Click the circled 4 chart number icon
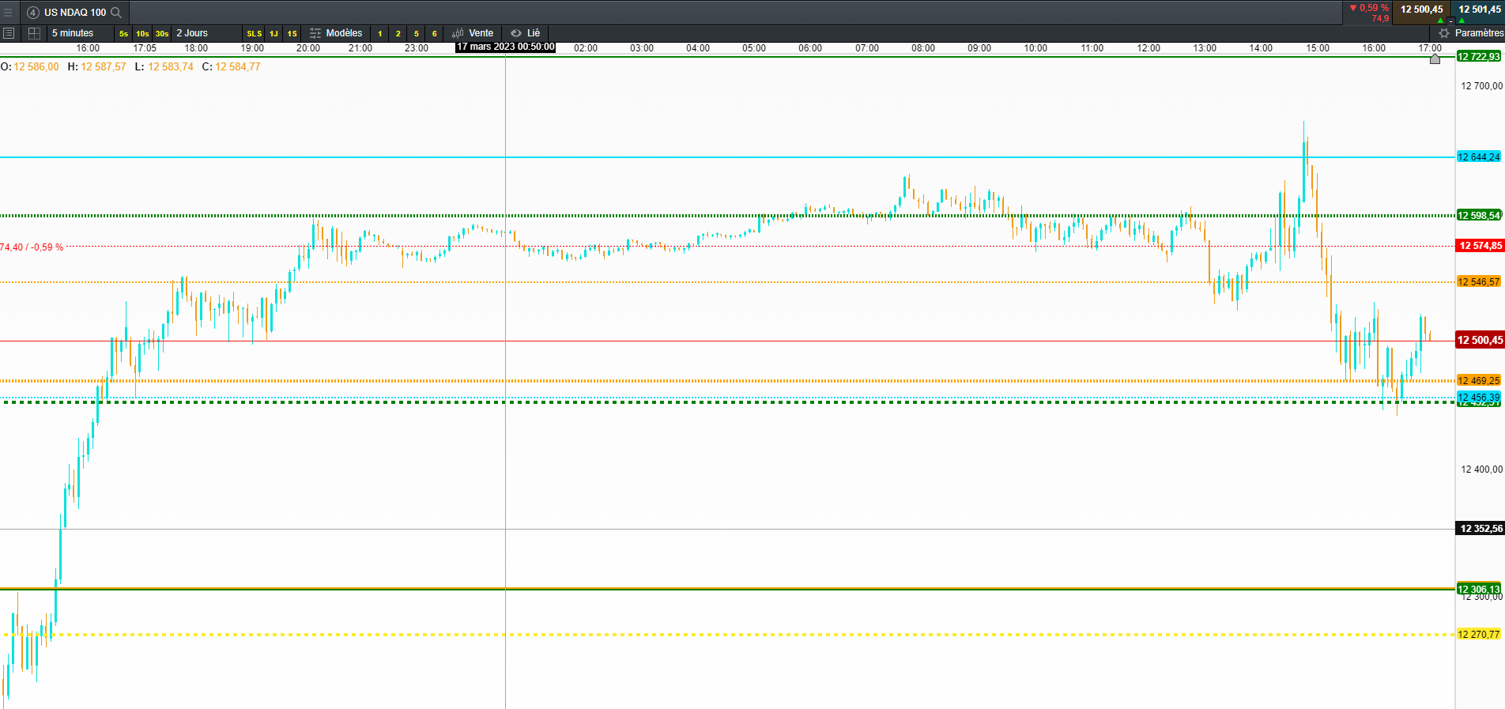1505x709 pixels. click(33, 12)
